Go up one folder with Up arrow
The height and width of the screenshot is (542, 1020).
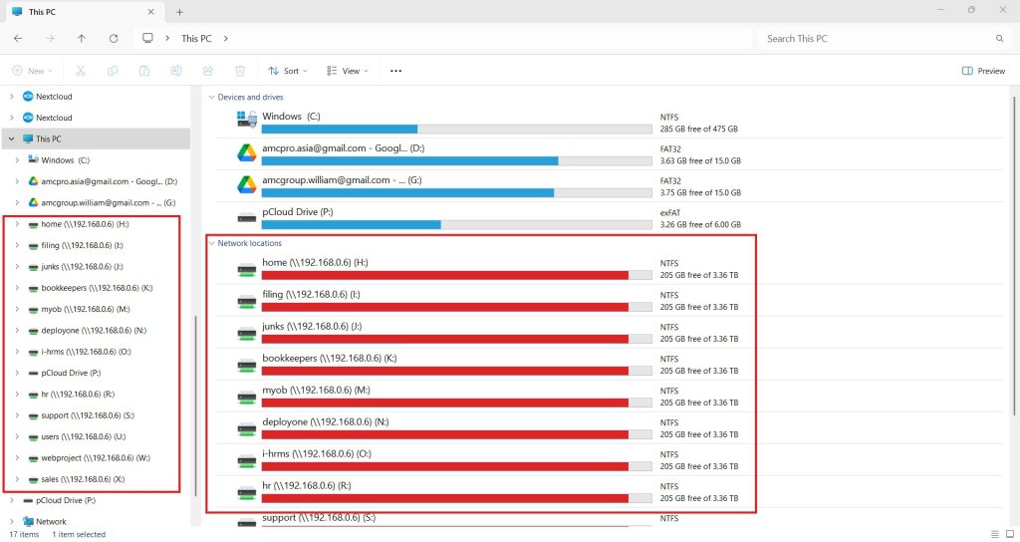click(82, 38)
